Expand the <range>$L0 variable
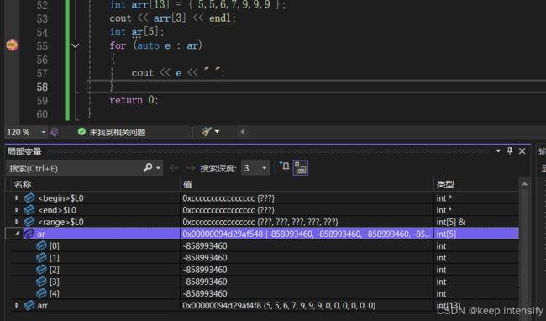Image resolution: width=546 pixels, height=321 pixels. click(x=16, y=222)
